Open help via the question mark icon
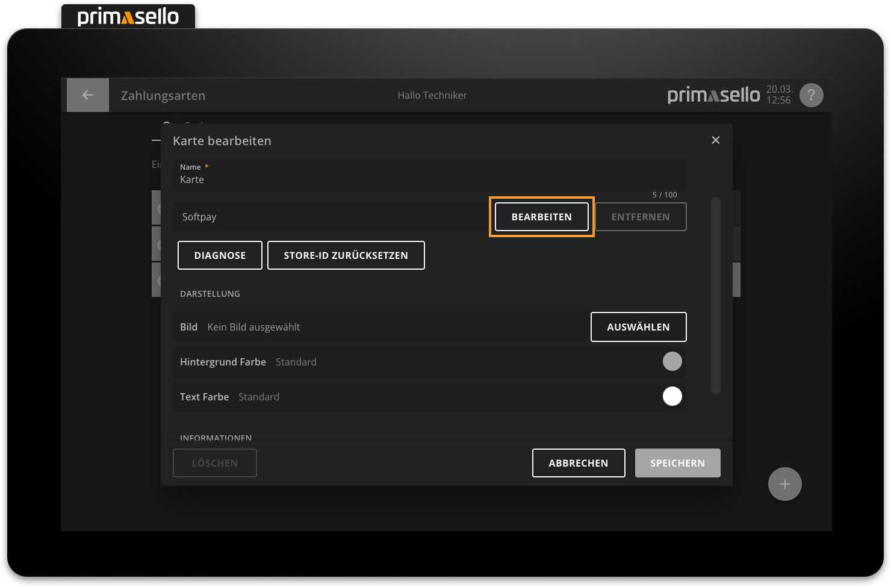Viewport: 891px width, 587px height. click(811, 95)
